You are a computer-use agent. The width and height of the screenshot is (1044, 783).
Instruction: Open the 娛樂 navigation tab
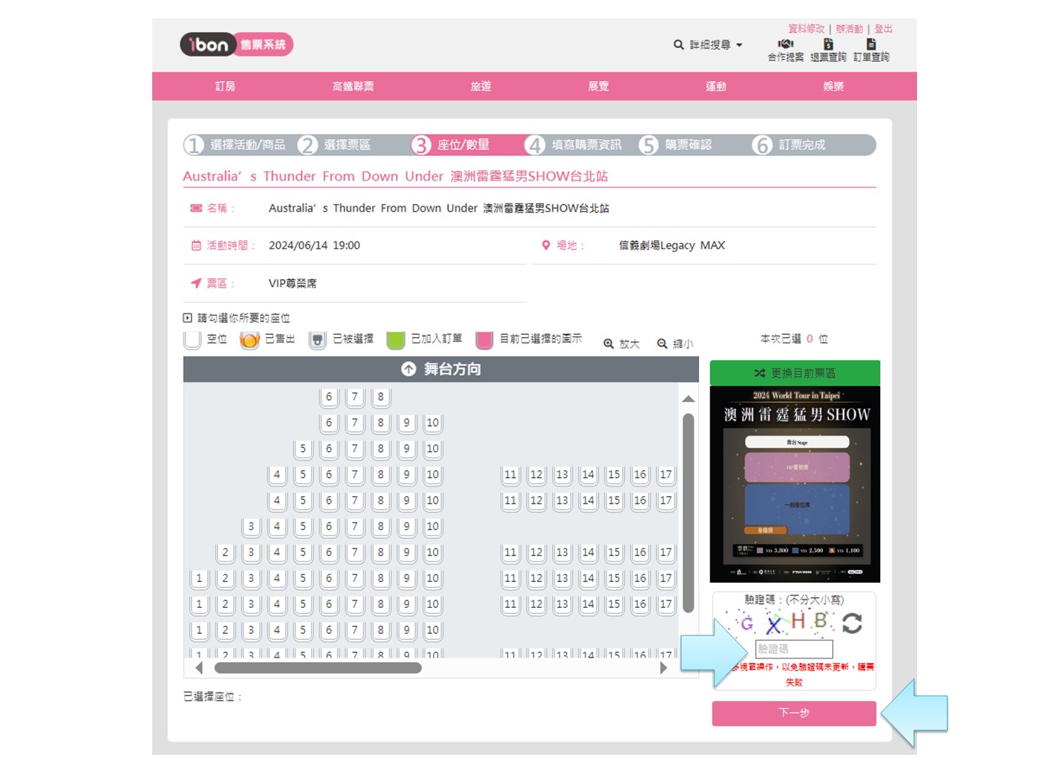click(834, 86)
